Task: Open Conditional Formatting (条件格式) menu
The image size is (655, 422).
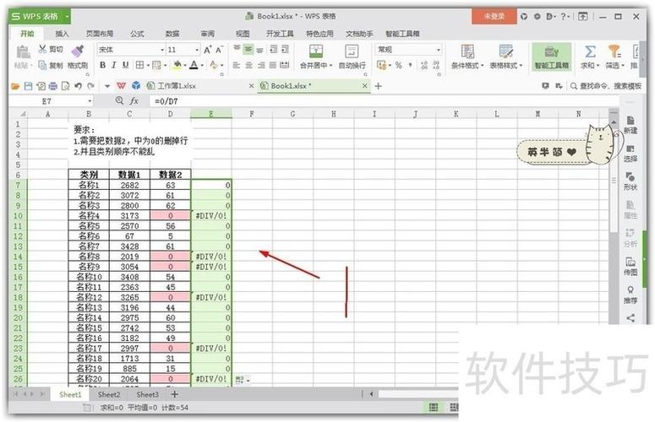Action: pyautogui.click(x=467, y=57)
